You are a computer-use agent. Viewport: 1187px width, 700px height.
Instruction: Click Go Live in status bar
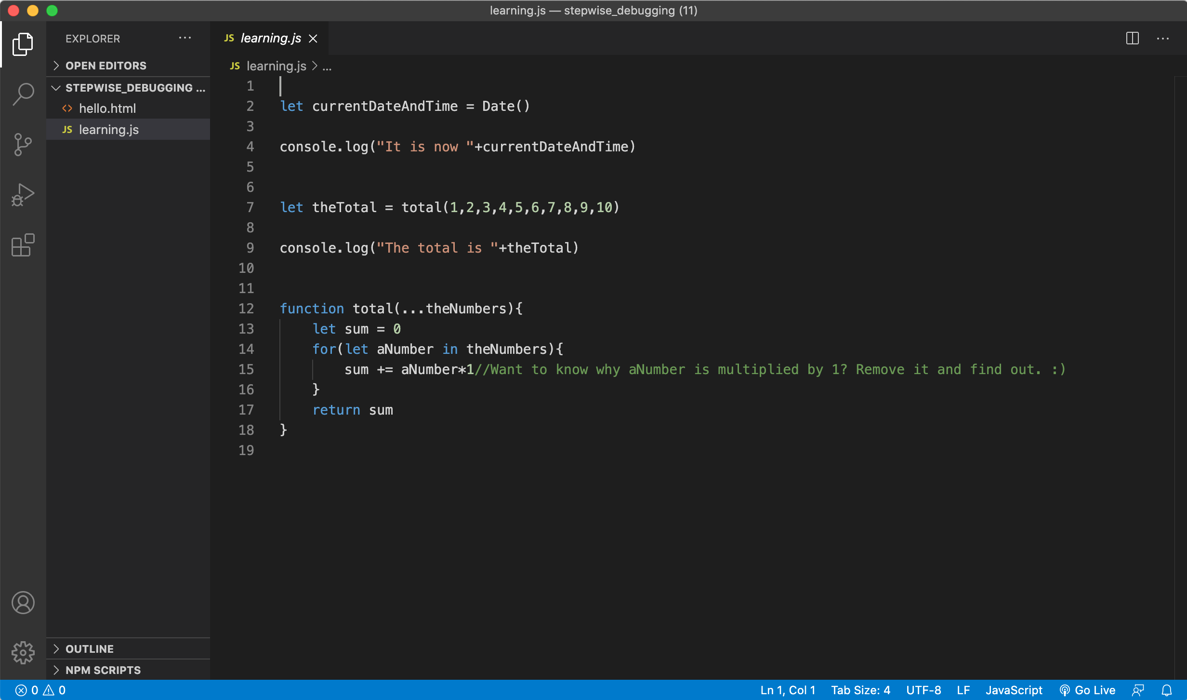pos(1088,690)
